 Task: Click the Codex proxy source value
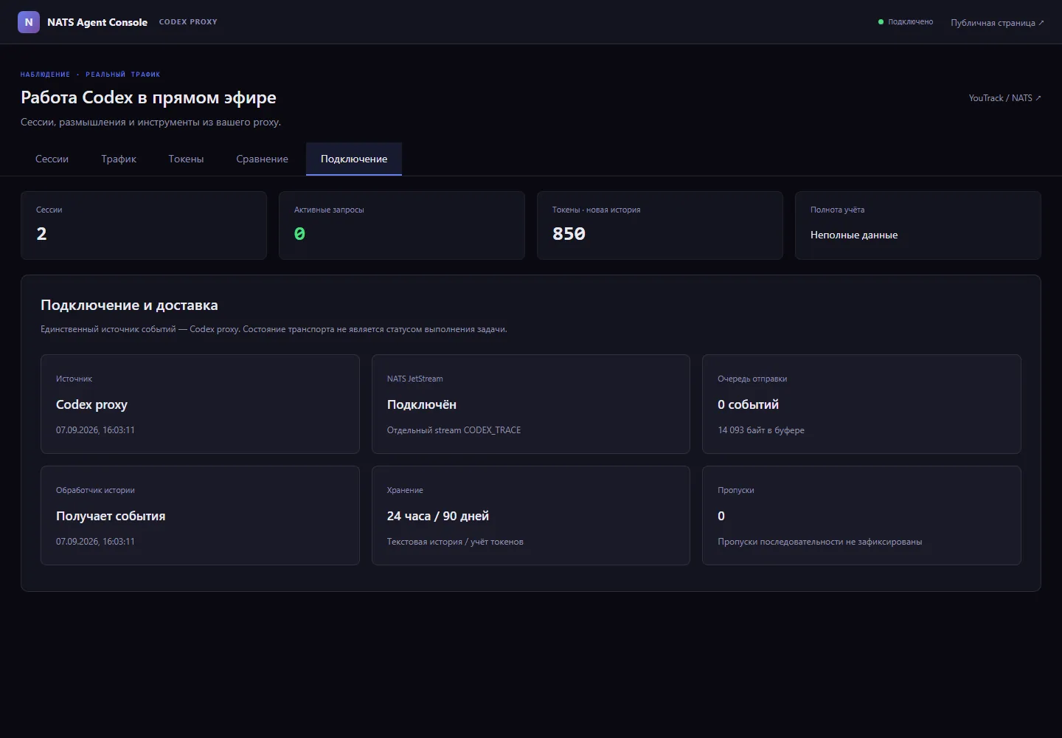coord(91,404)
